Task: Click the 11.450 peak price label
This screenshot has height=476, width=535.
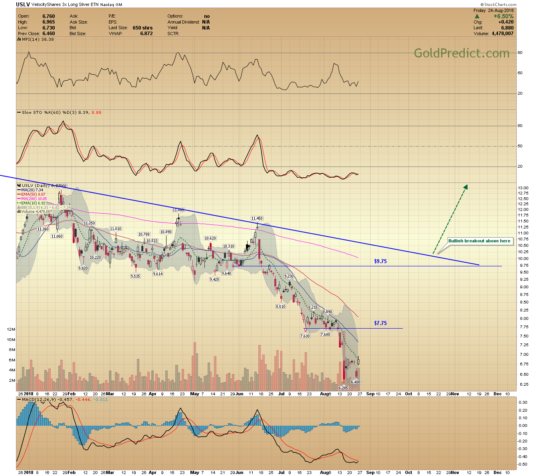Action: (x=257, y=218)
